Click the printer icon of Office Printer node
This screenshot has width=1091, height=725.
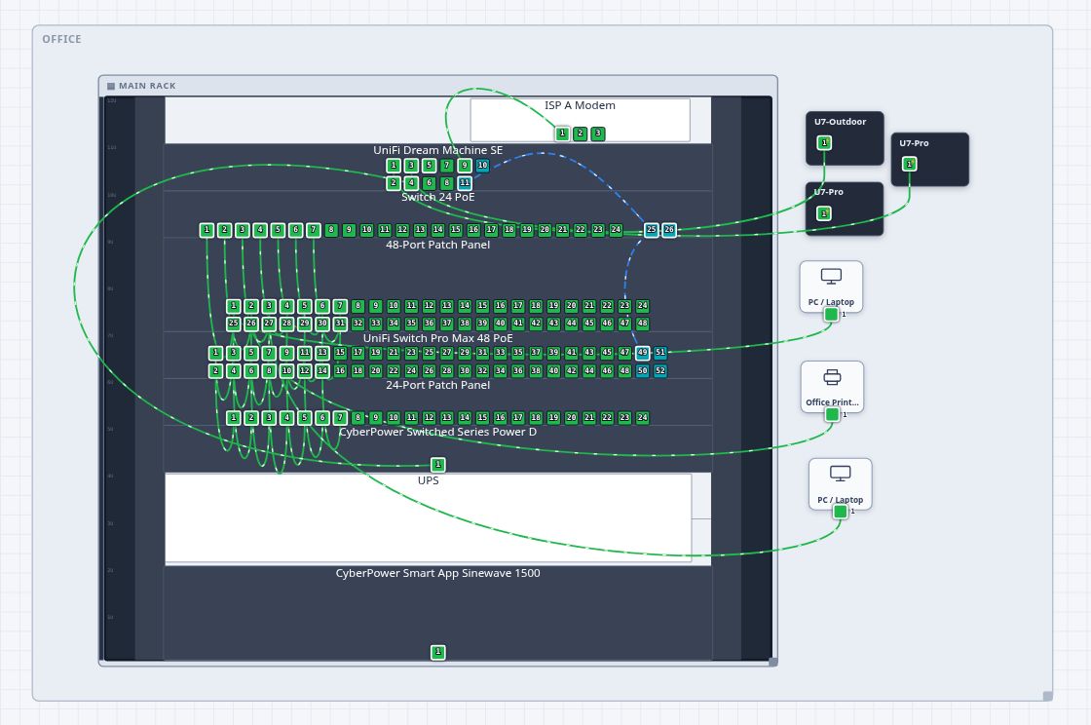coord(832,377)
